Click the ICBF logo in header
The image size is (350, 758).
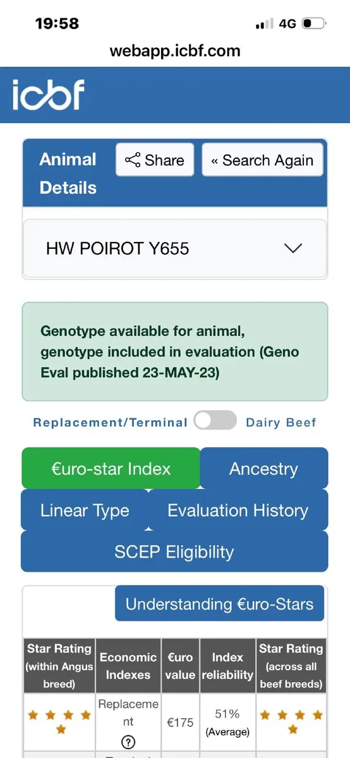click(x=48, y=95)
